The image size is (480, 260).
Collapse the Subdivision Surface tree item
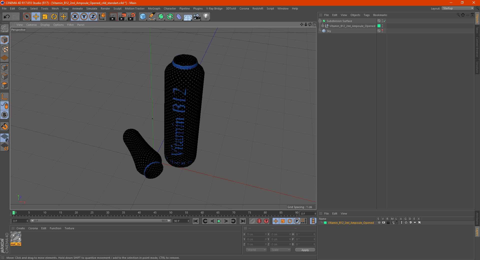point(320,21)
